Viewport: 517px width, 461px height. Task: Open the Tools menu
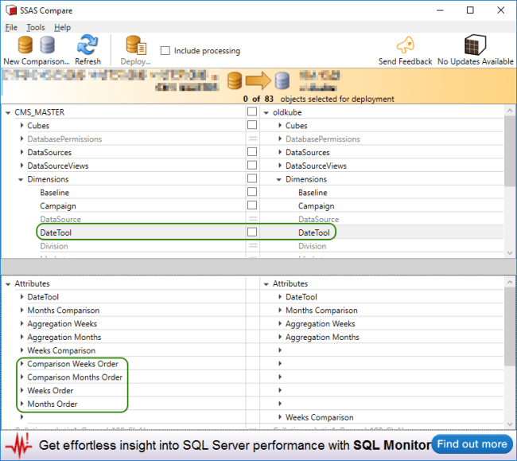click(x=36, y=27)
